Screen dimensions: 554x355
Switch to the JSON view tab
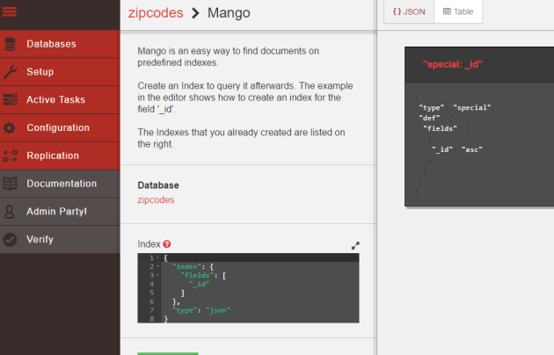tap(408, 11)
